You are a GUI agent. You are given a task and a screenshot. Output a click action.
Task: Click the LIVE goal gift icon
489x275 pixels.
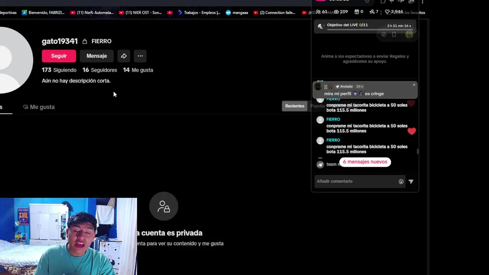321,26
